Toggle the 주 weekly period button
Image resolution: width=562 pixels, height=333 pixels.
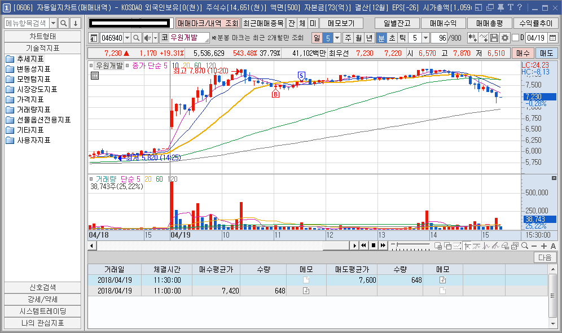point(348,38)
